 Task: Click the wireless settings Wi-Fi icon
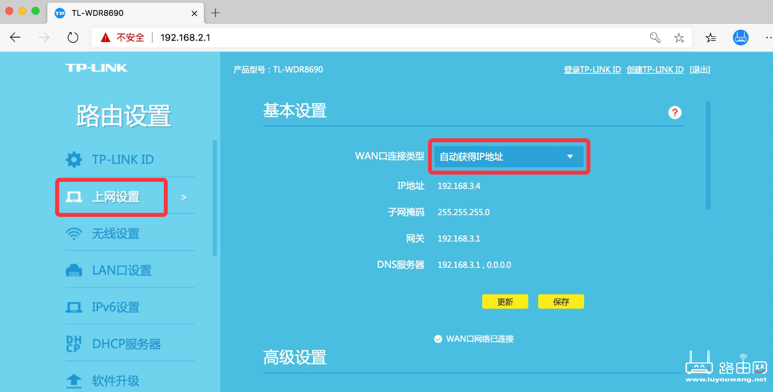74,234
